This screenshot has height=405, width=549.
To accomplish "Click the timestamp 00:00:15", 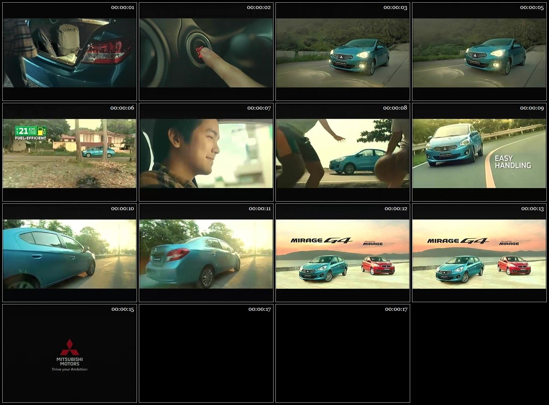I will (122, 309).
